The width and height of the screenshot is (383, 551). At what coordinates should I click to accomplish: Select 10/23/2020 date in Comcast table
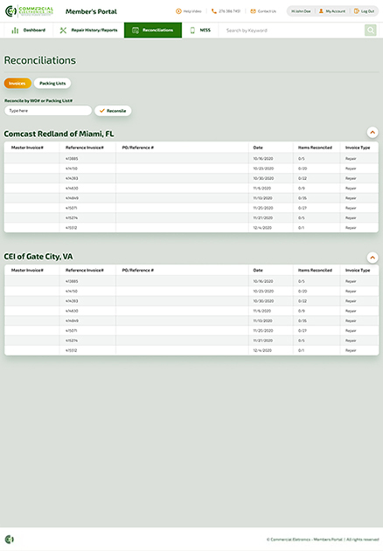pos(263,169)
